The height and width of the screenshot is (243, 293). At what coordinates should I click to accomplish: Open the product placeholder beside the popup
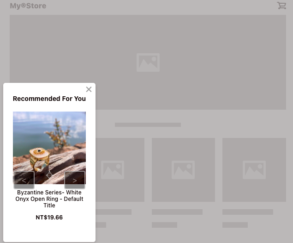pyautogui.click(x=120, y=170)
